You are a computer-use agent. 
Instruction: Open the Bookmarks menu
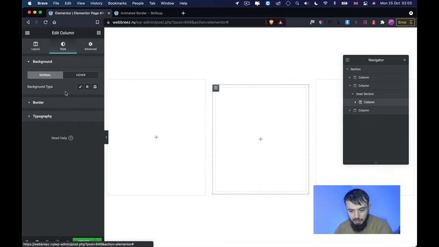[x=117, y=3]
